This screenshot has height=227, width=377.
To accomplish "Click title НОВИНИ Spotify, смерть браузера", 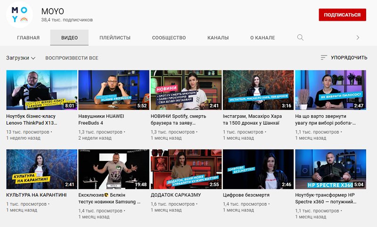I will click(x=179, y=120).
